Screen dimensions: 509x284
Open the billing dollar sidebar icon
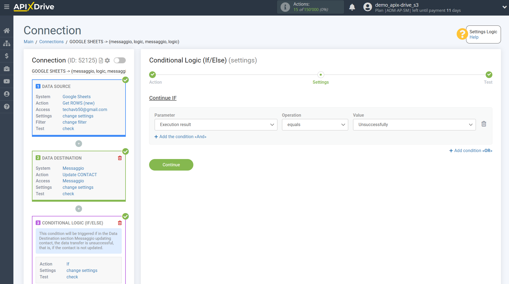[x=7, y=56]
